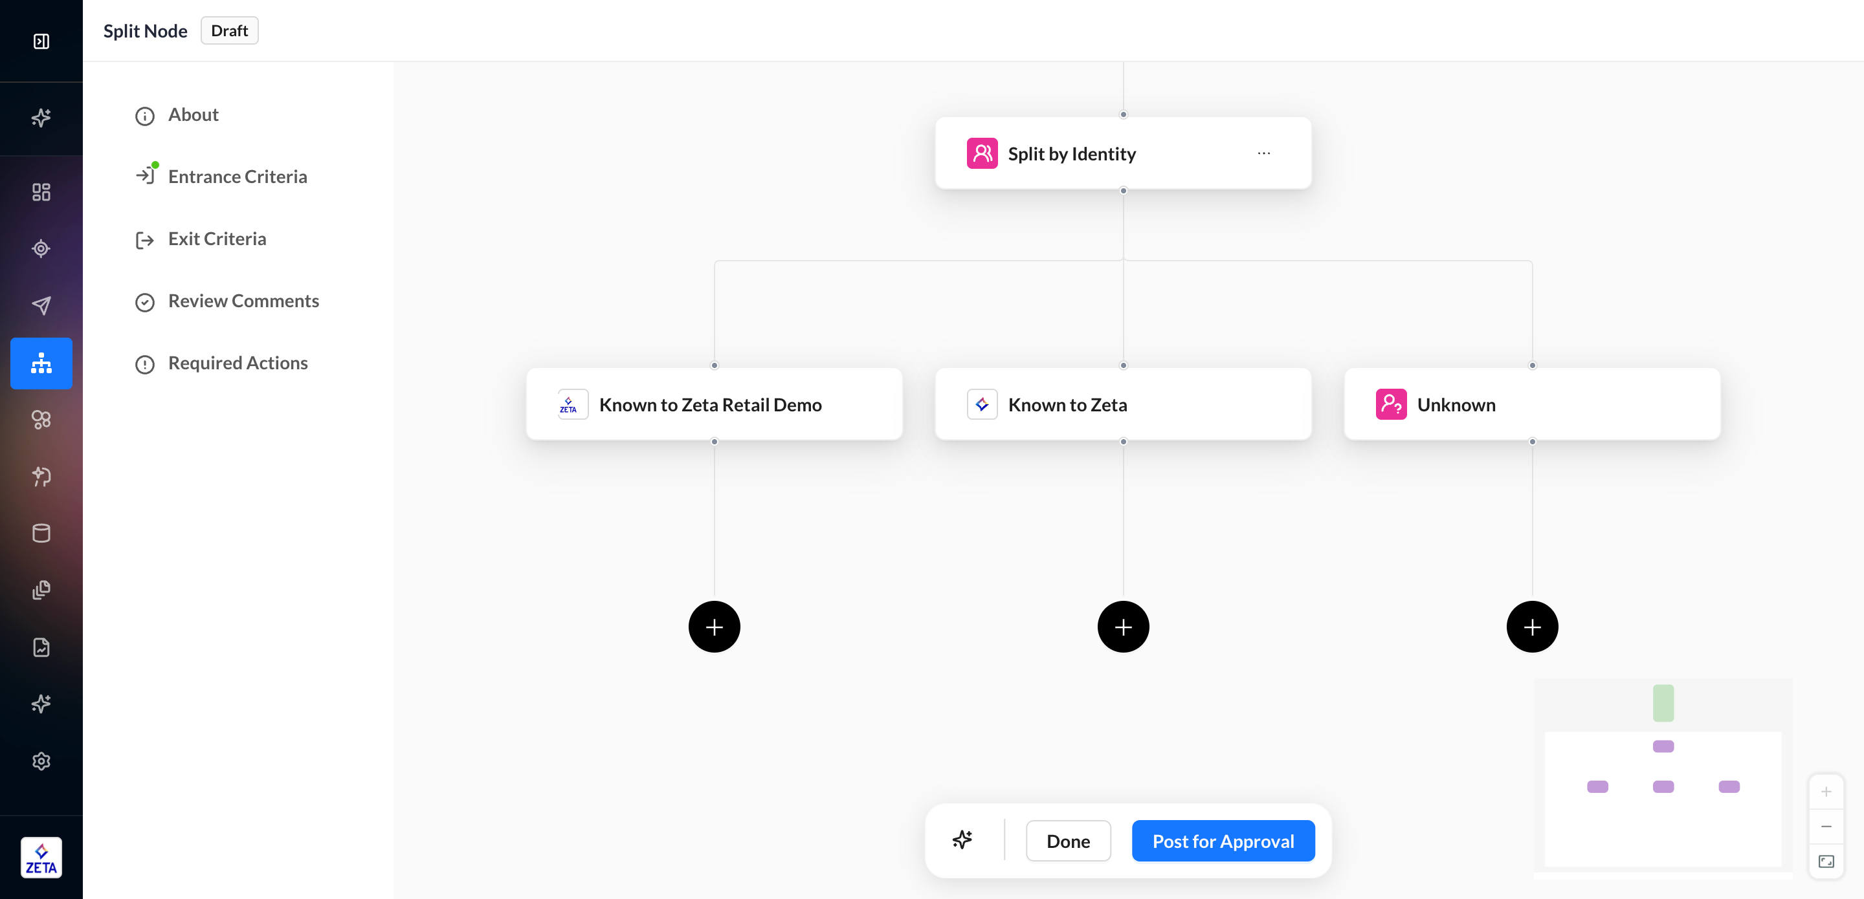The image size is (1864, 899).
Task: Expand the collapsed sidebar panel icon
Action: click(41, 41)
